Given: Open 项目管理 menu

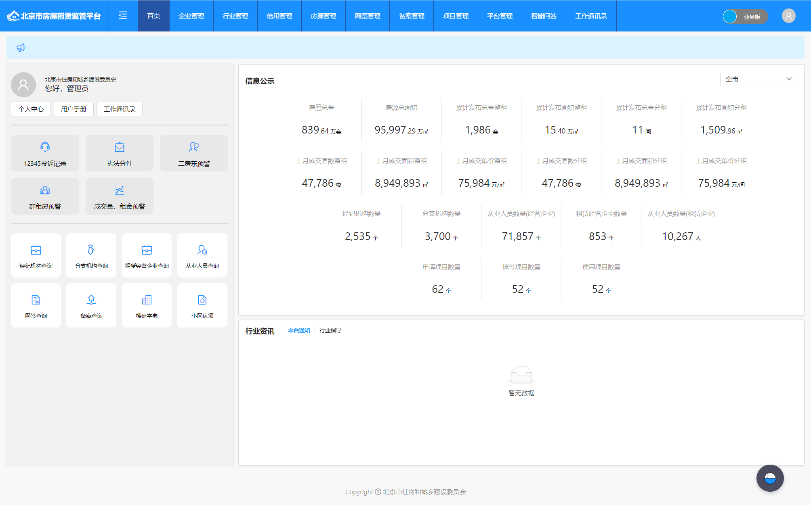Looking at the screenshot, I should tap(456, 16).
